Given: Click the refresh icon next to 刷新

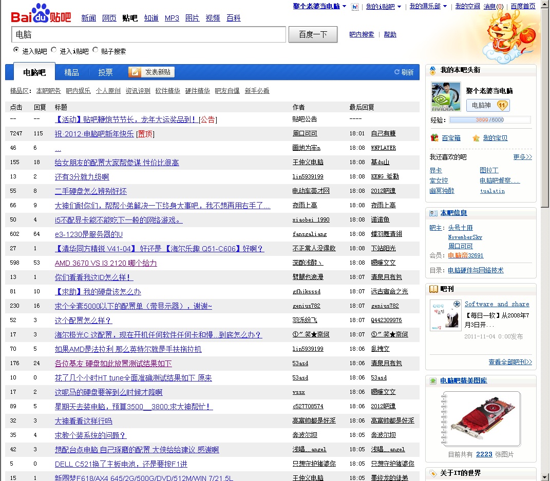Looking at the screenshot, I should coord(397,72).
